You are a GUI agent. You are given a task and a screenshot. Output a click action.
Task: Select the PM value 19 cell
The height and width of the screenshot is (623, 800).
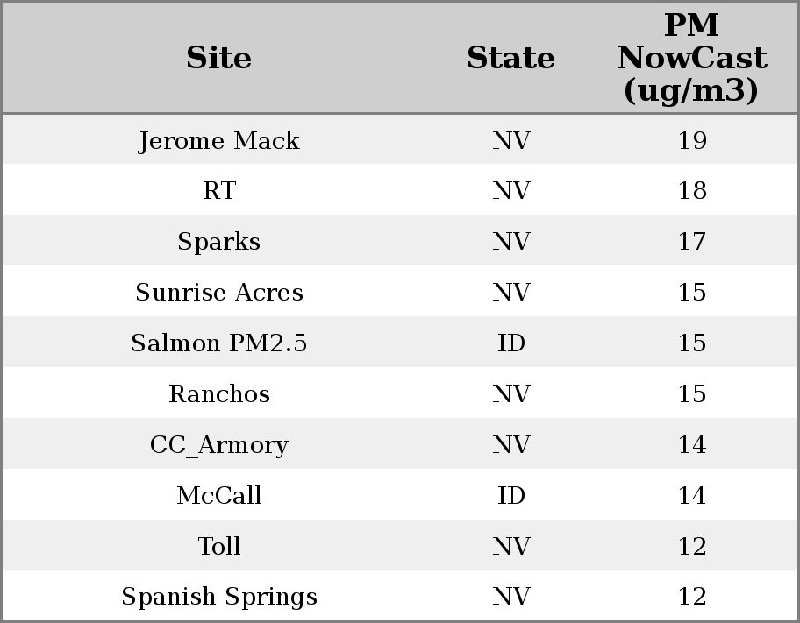point(691,141)
